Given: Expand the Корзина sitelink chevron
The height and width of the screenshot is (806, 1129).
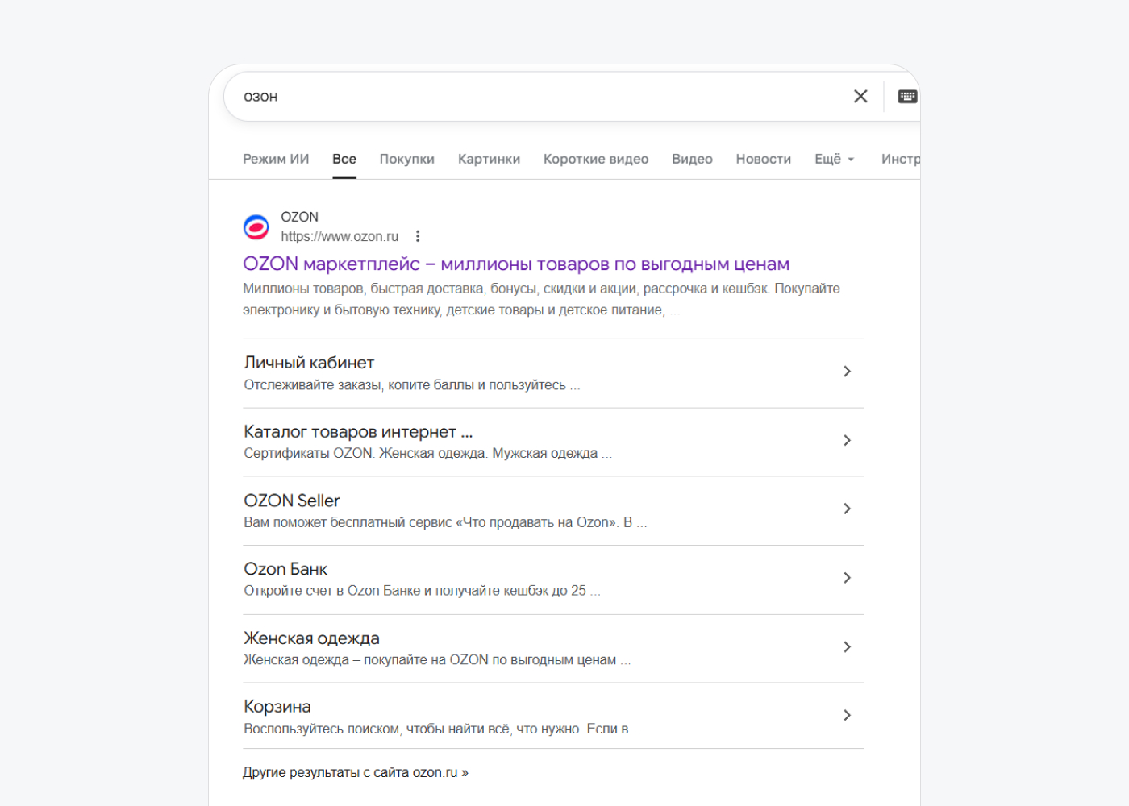Looking at the screenshot, I should [x=847, y=715].
